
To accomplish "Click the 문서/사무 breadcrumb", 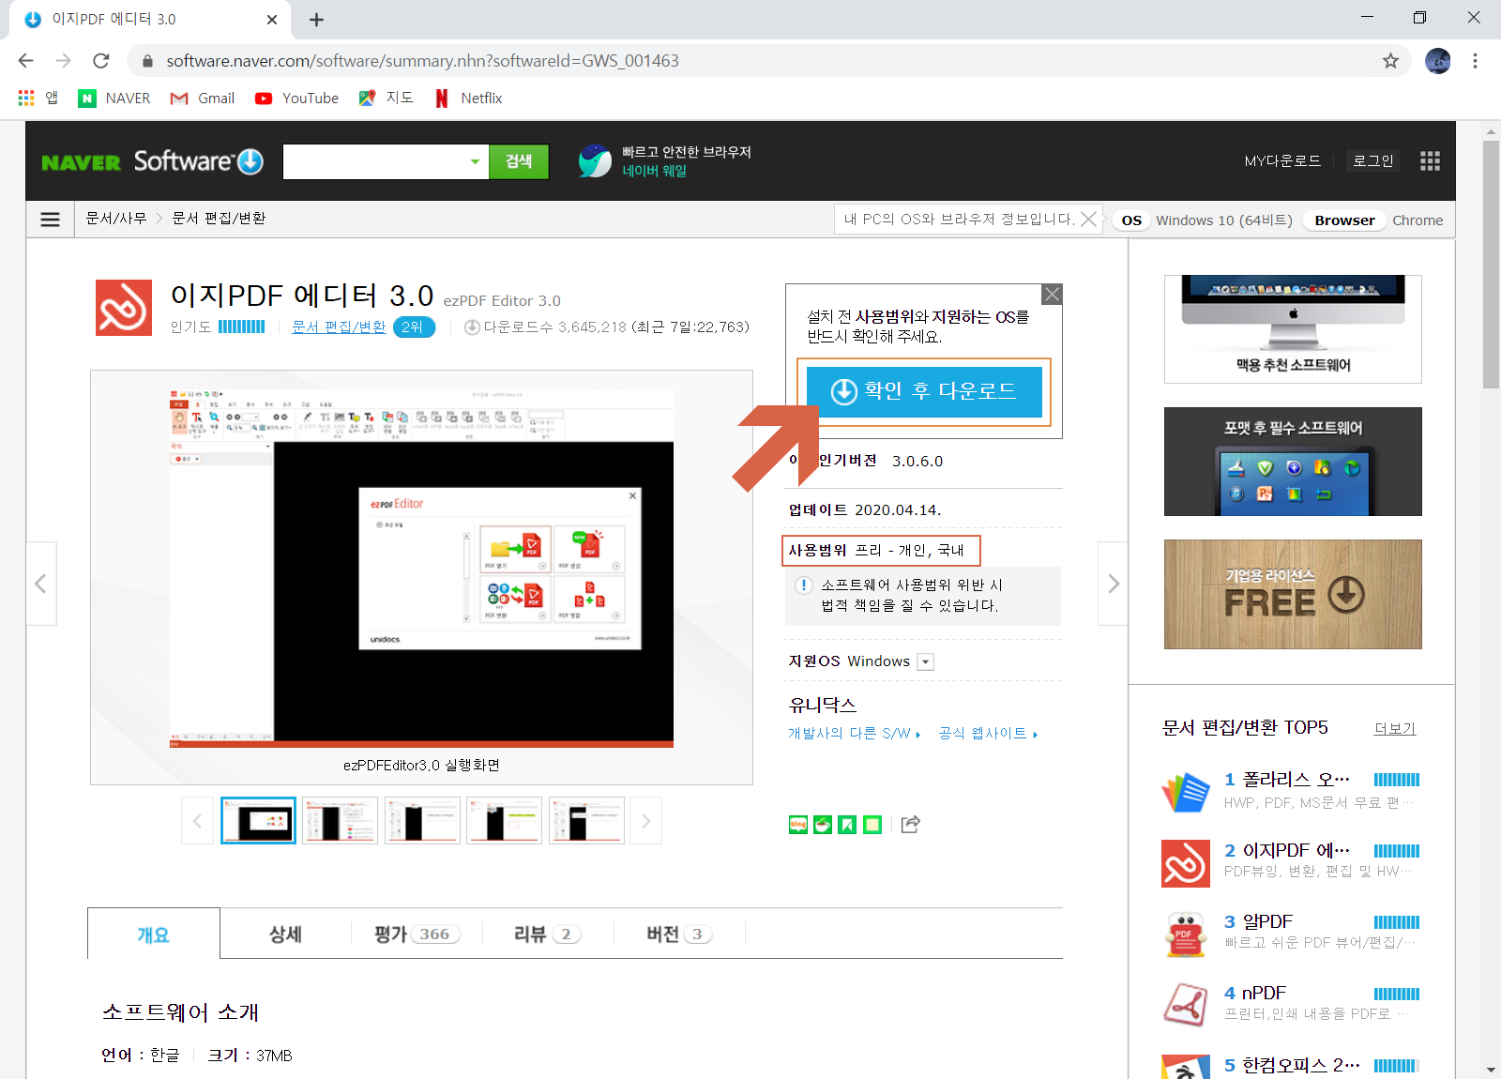I will click(116, 219).
